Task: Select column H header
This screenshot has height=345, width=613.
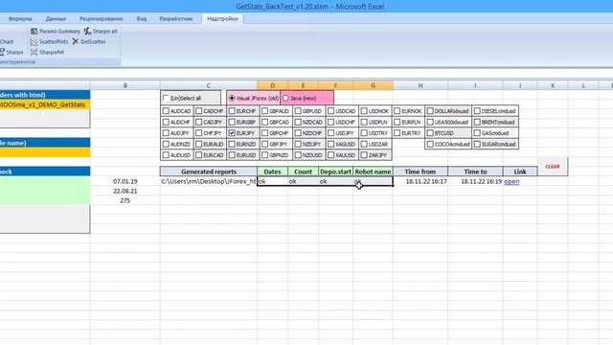Action: (420, 85)
